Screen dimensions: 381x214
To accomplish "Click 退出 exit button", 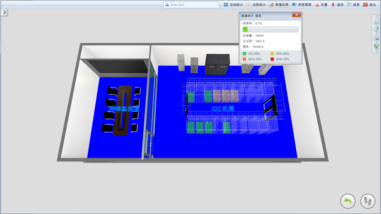I will [370, 5].
